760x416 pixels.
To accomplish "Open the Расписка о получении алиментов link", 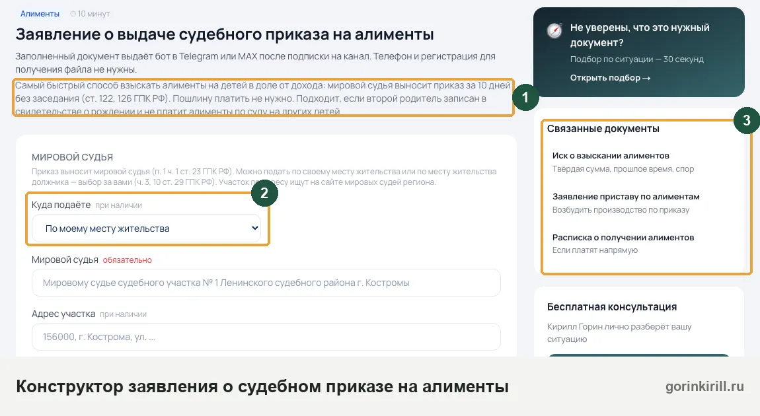I will (623, 237).
